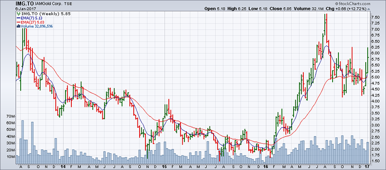Select the IMG.TO (Weekly) 5.85 legend entry
The image size is (386, 170).
pos(46,14)
